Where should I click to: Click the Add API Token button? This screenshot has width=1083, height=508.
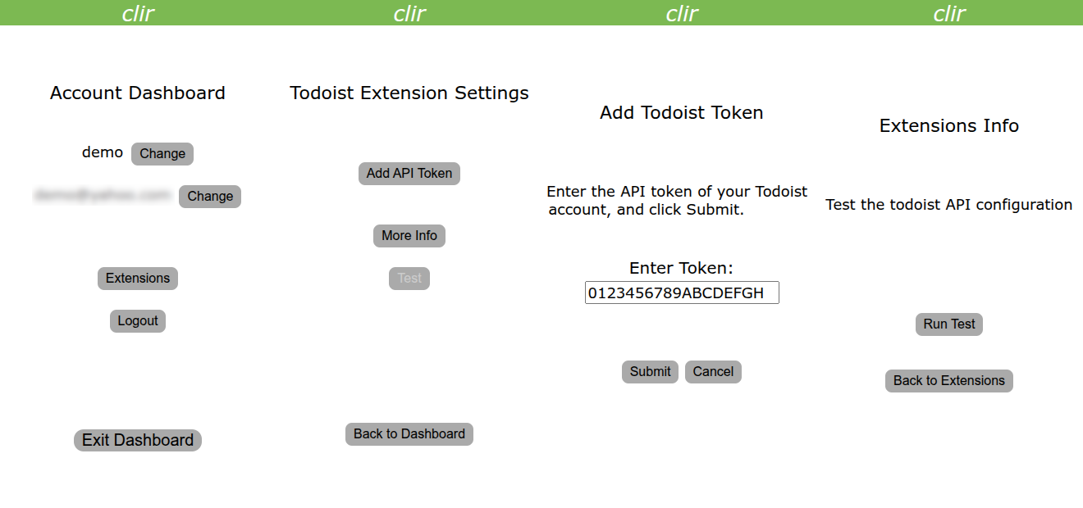pyautogui.click(x=409, y=174)
